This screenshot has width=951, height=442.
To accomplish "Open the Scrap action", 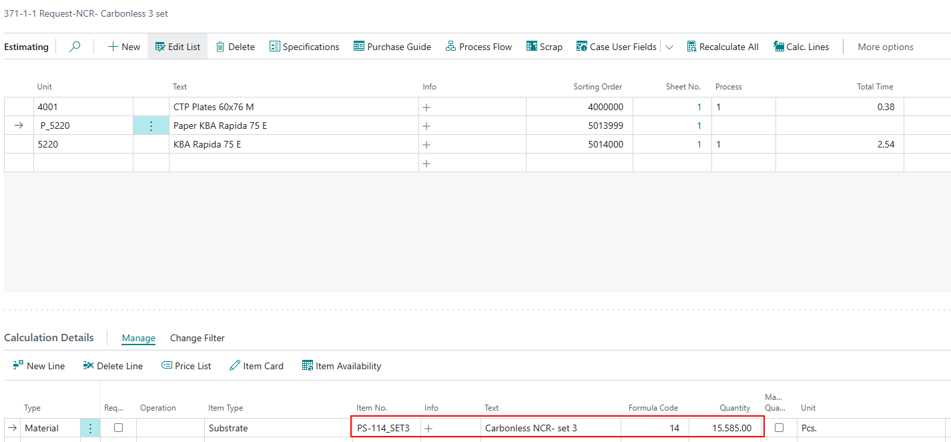I will 545,47.
